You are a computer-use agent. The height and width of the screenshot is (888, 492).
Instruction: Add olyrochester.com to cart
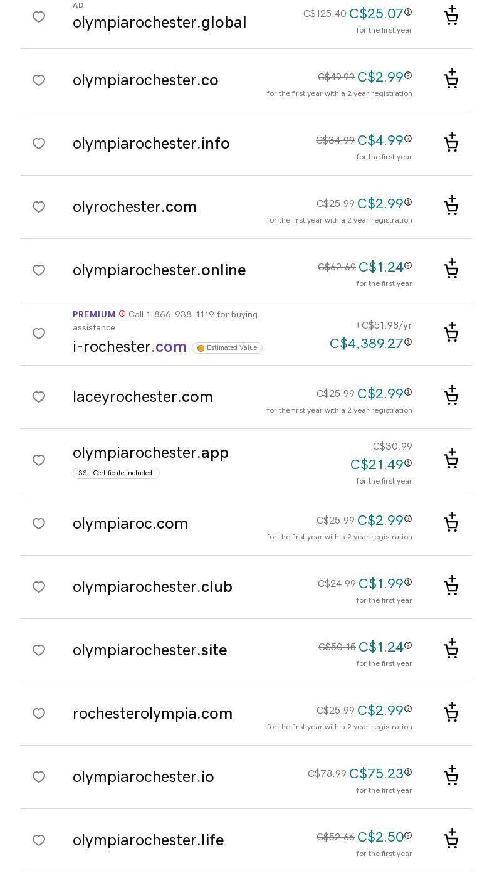[451, 206]
